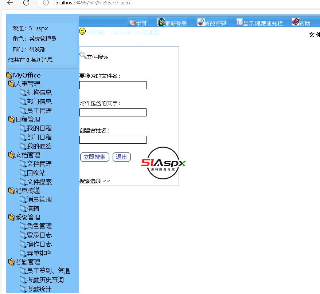Click the 您共有 0 条新消息 text

tap(31, 60)
